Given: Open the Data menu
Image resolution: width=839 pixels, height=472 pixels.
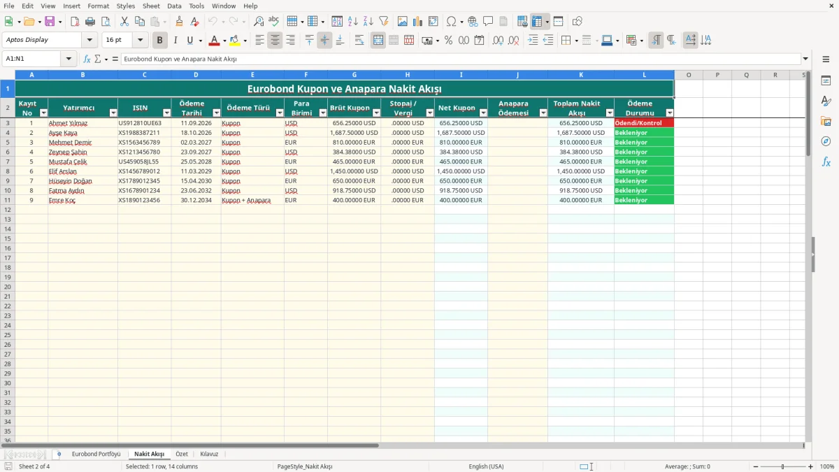Looking at the screenshot, I should [174, 6].
